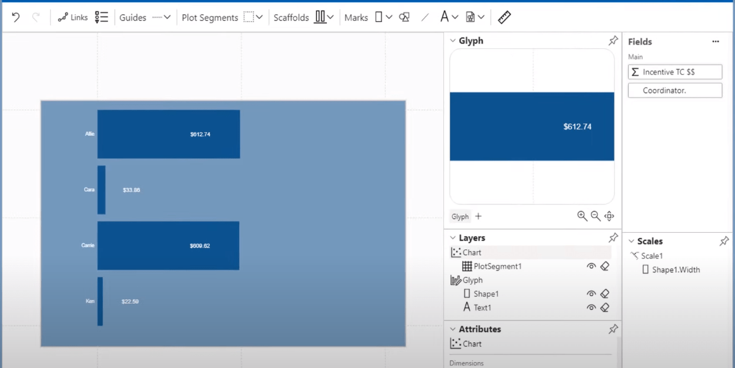Click the Undo arrow icon

coord(16,18)
